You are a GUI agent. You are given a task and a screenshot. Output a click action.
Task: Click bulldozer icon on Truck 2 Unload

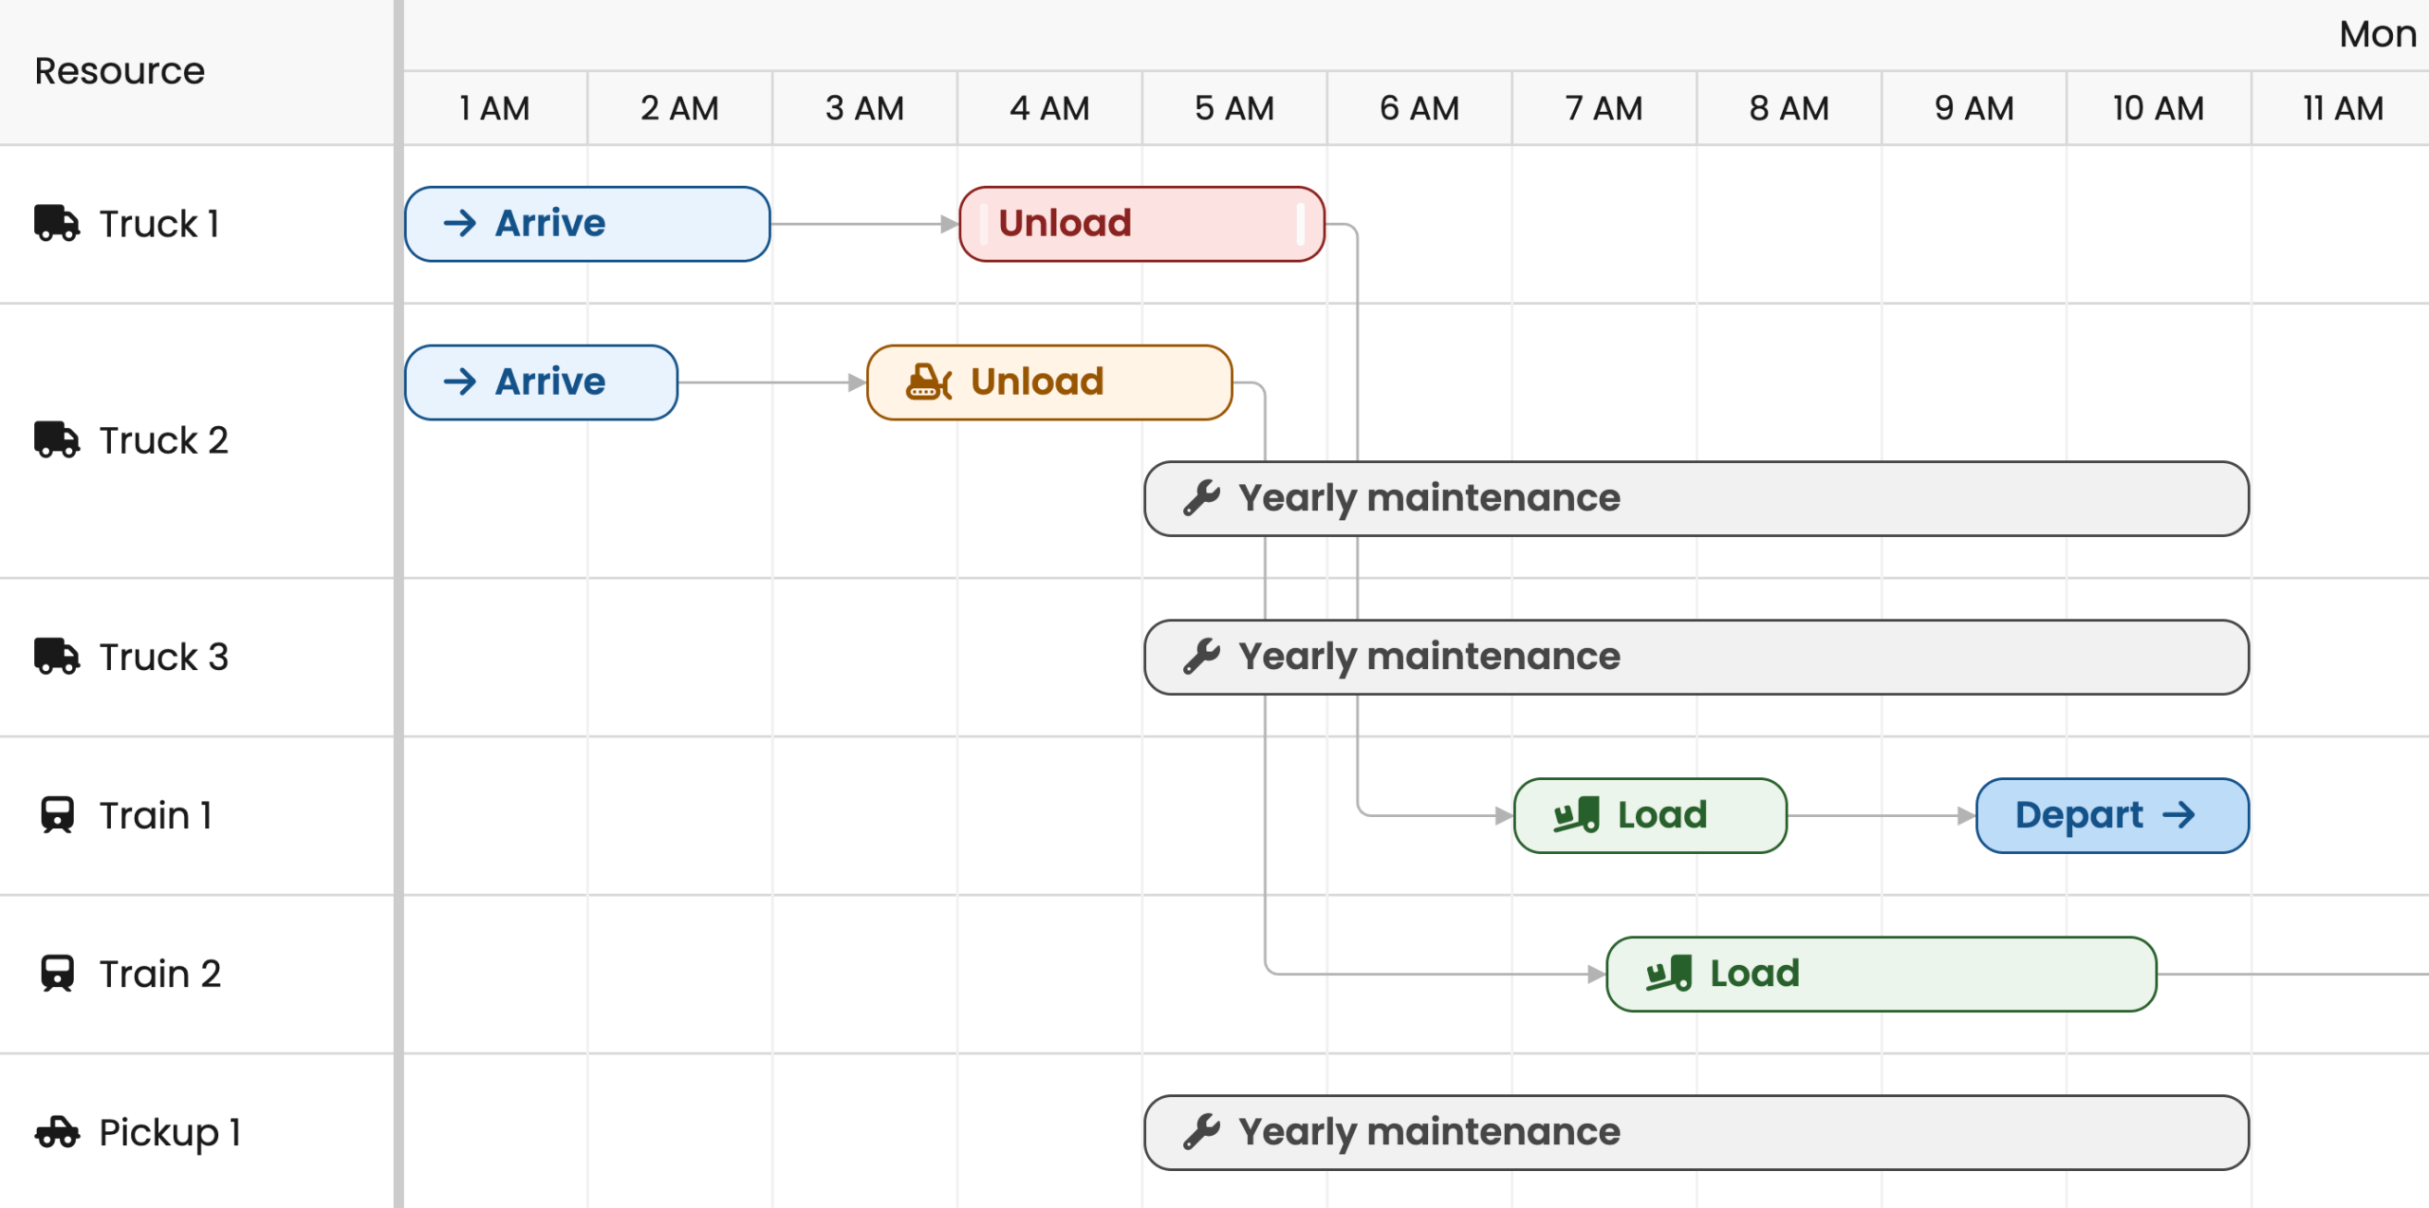(928, 382)
